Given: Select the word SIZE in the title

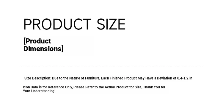Looking at the screenshot, I should (x=111, y=24).
